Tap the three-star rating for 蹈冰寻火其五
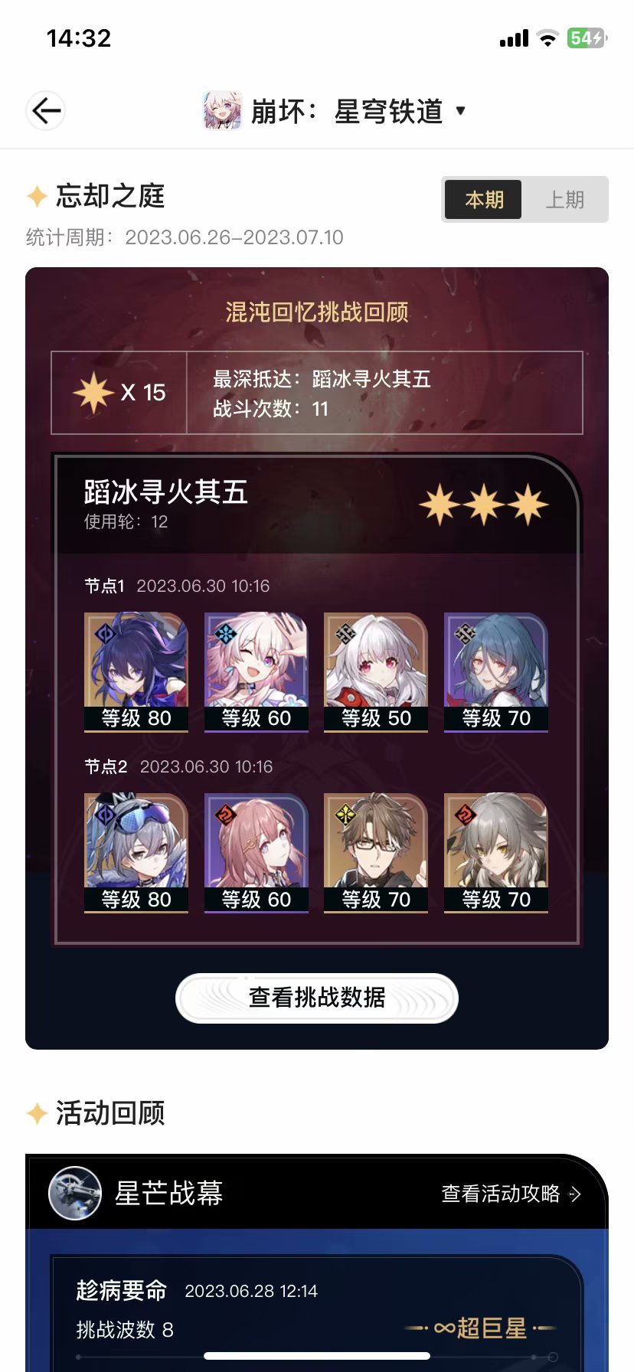This screenshot has height=1372, width=634. click(x=484, y=505)
